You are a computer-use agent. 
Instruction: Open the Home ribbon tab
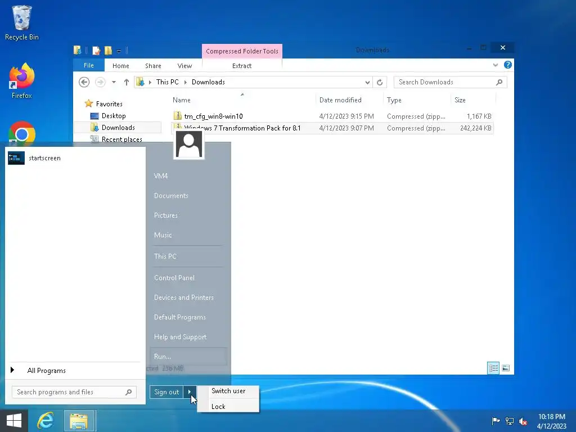[x=121, y=66]
